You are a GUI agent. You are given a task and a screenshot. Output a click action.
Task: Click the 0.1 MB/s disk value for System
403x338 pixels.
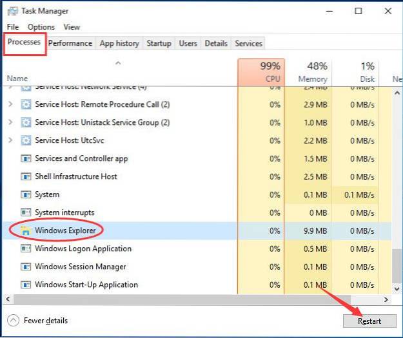tap(359, 195)
